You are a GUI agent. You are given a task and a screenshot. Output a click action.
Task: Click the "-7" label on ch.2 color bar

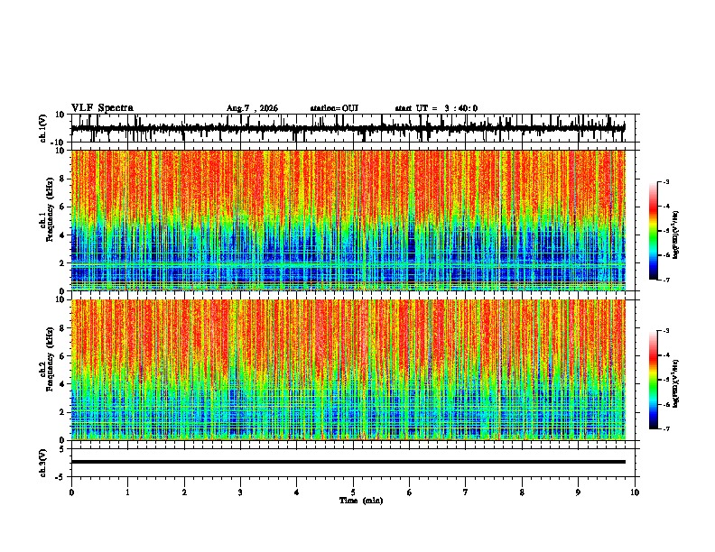[x=666, y=428]
